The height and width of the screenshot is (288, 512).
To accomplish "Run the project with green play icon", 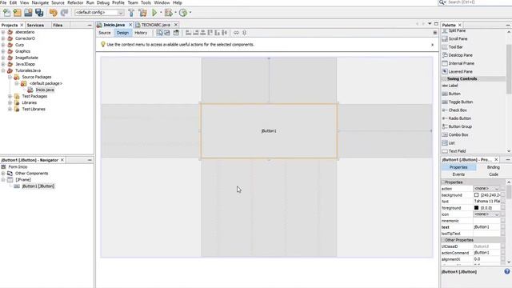I will tap(154, 13).
